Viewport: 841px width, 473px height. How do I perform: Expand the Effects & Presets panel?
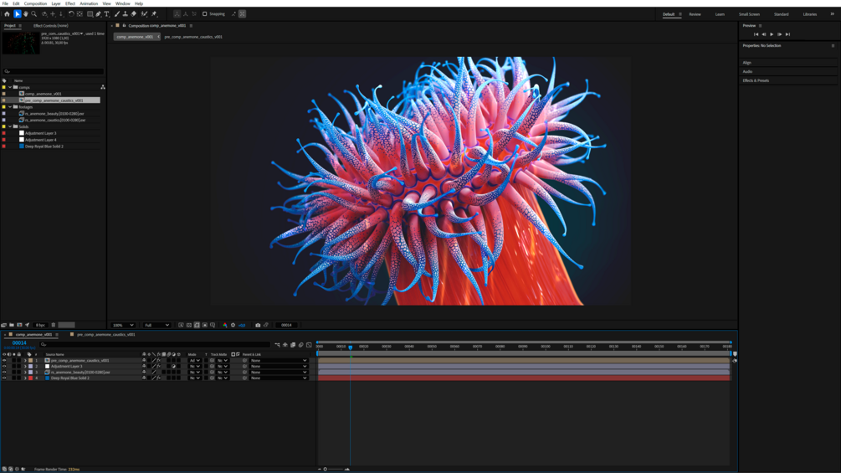(x=756, y=80)
